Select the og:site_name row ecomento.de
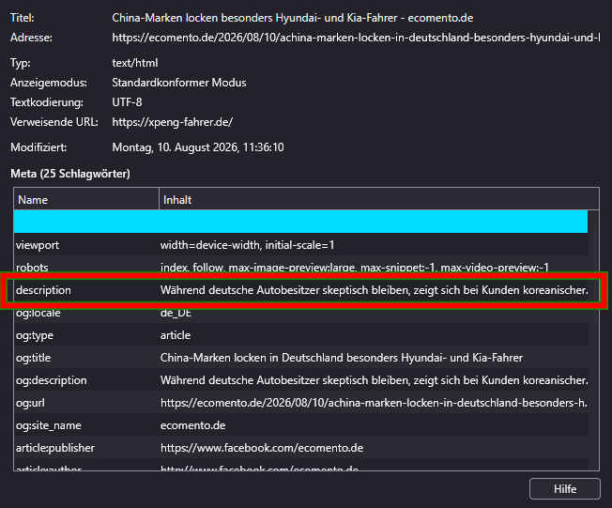612x508 pixels. pos(300,425)
